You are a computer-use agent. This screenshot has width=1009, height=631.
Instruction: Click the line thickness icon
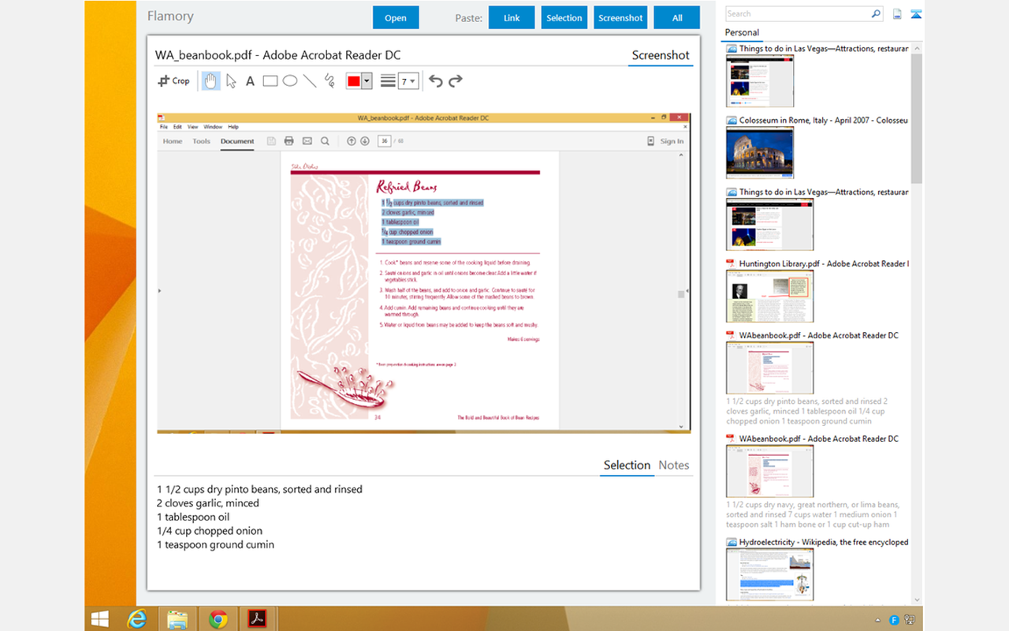pos(388,80)
